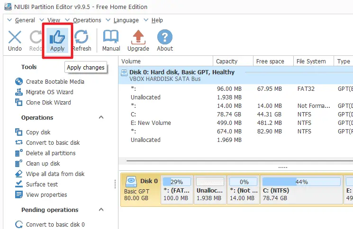Open the Language menu

[x=126, y=20]
